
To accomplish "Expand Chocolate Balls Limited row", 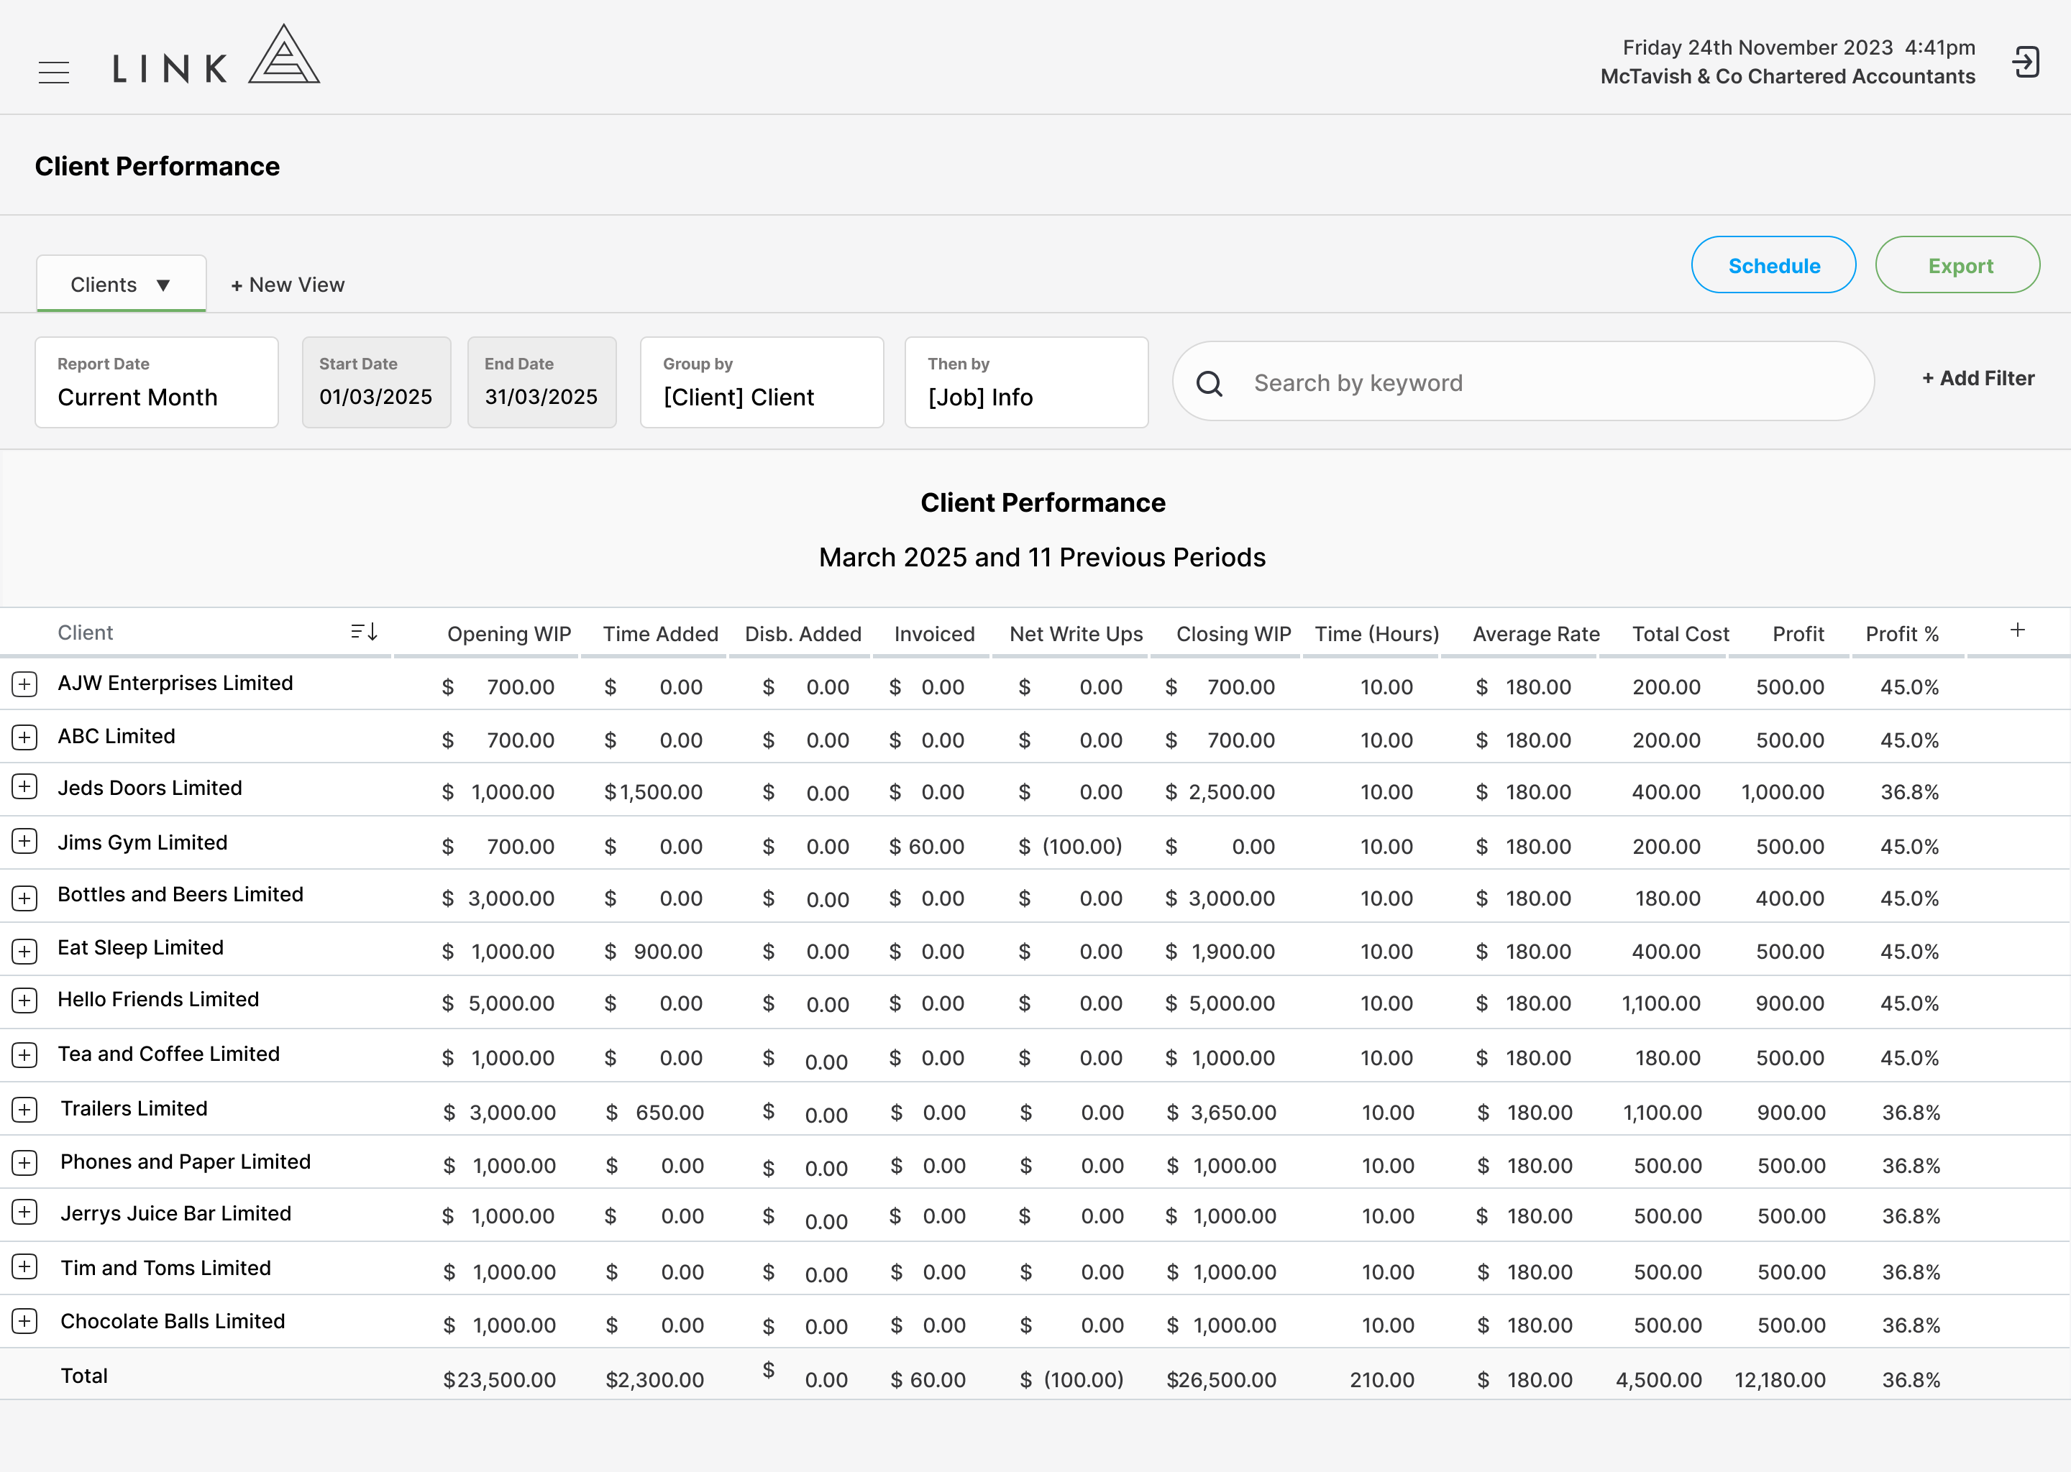I will (x=24, y=1320).
